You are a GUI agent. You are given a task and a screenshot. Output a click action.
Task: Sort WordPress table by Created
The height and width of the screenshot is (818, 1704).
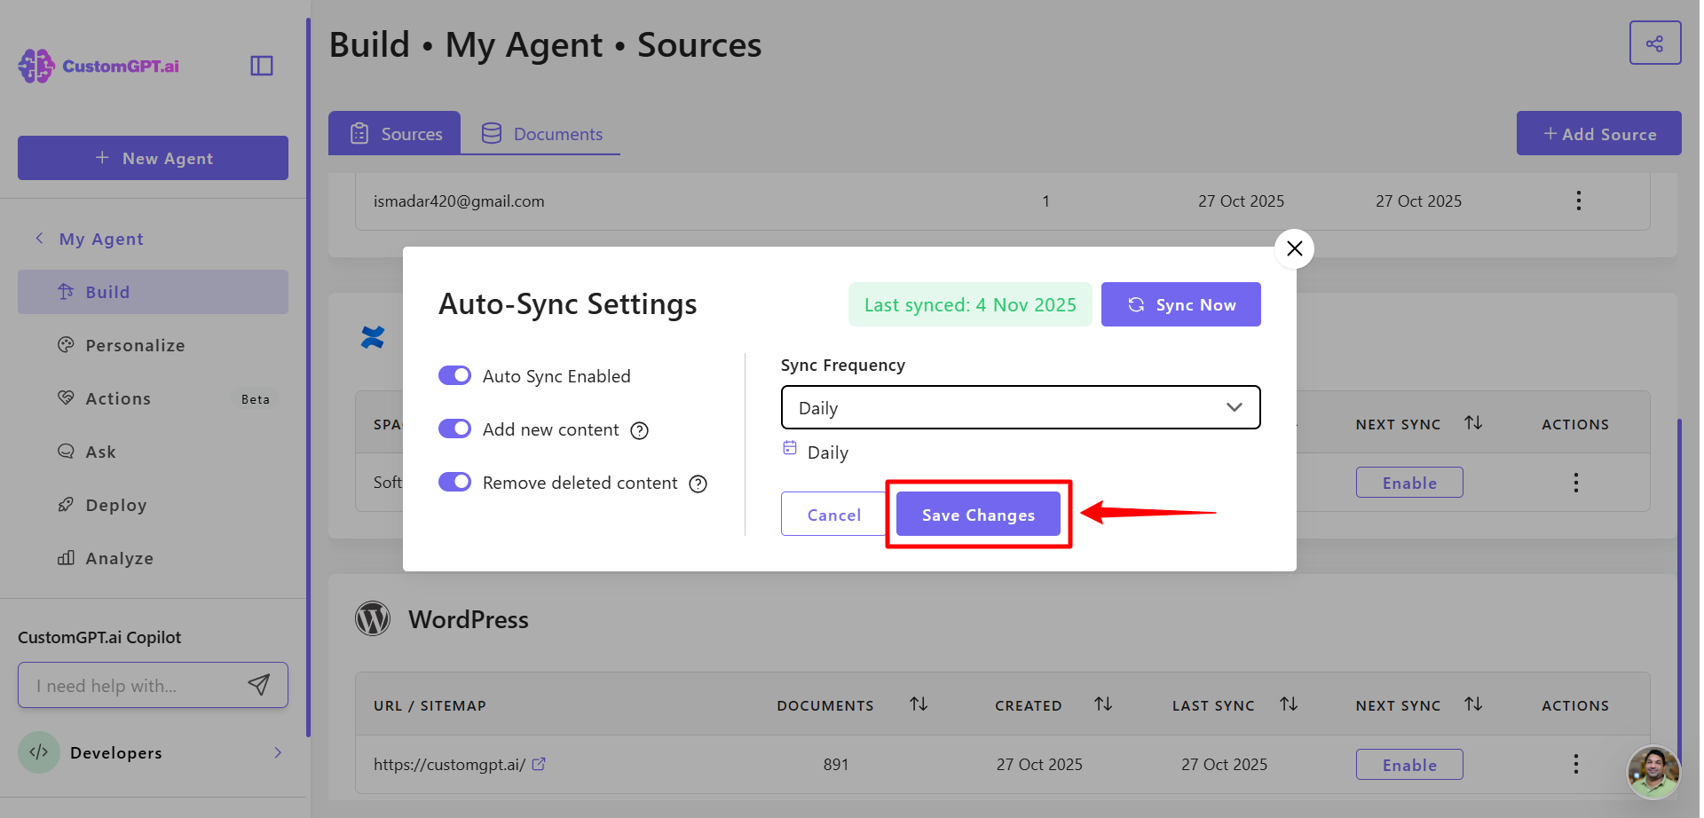pos(1103,704)
